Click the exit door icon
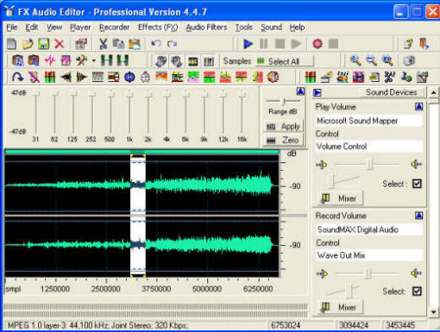Image resolution: width=440 pixels, height=332 pixels. coord(424,44)
